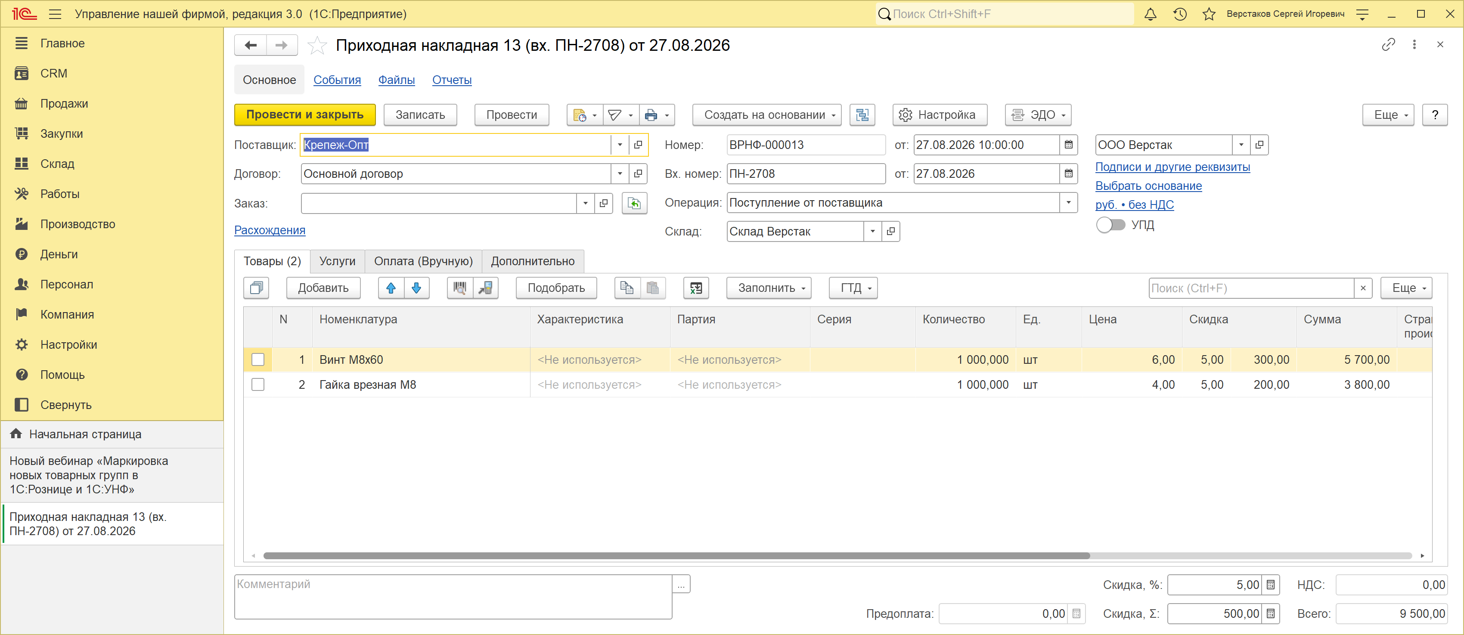Click Провести и закрыть button
Viewport: 1464px width, 635px height.
point(305,115)
